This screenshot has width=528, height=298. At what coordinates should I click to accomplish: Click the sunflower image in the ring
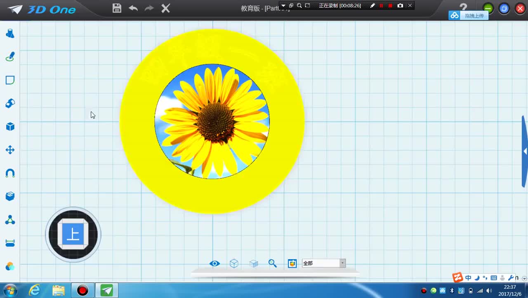click(x=212, y=121)
